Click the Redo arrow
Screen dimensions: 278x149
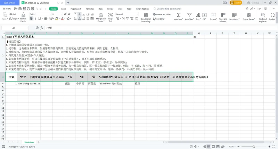tap(41, 9)
